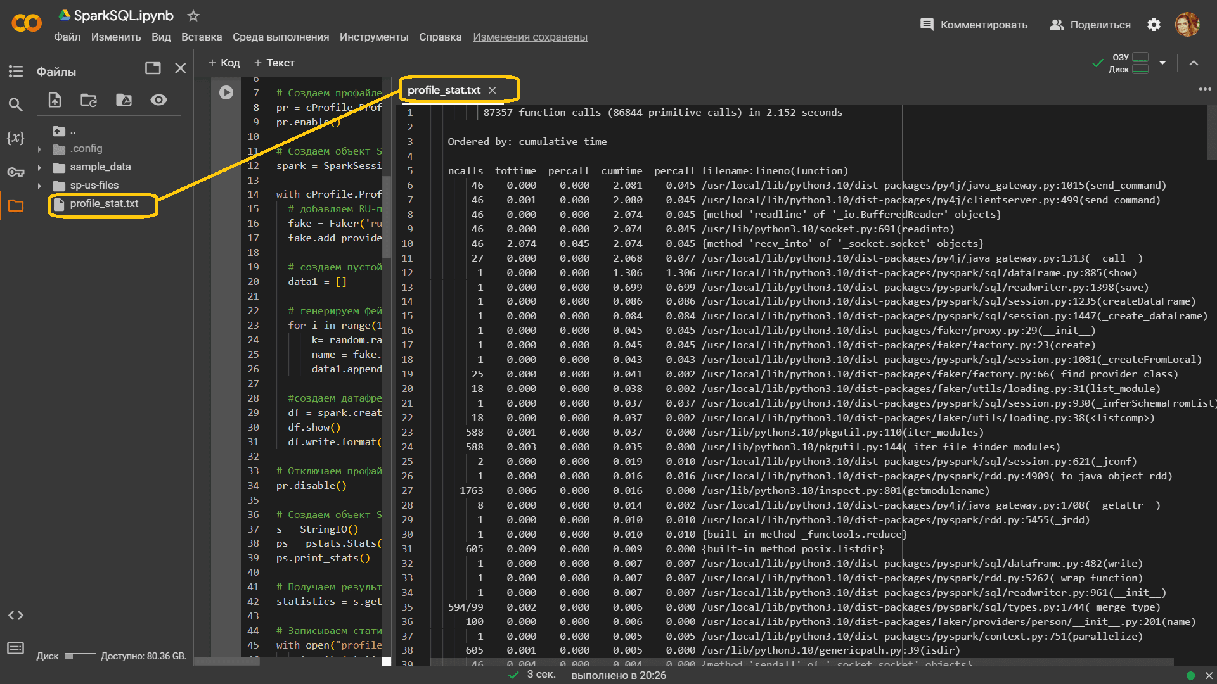Screen dimensions: 1217x684
Task: Click the Google Drive icon beside title
Action: [x=64, y=15]
